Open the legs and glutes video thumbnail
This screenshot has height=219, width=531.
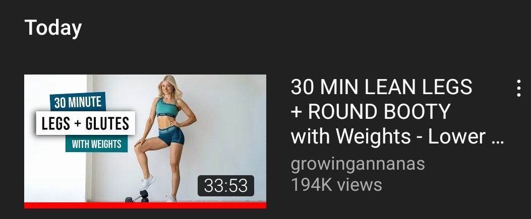point(145,141)
